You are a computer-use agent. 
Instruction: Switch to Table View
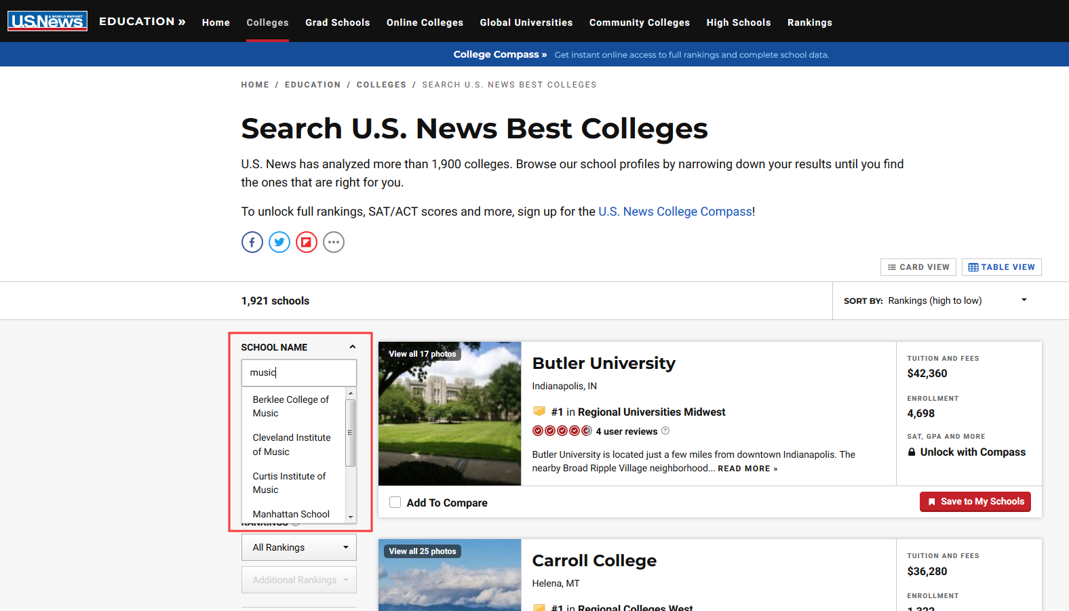[x=1002, y=267]
